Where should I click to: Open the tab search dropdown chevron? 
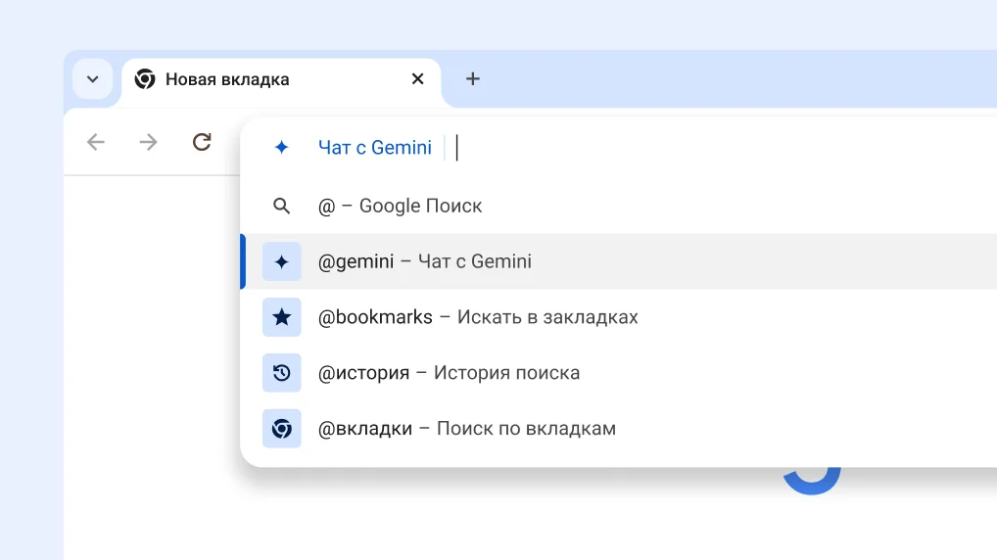(x=93, y=79)
